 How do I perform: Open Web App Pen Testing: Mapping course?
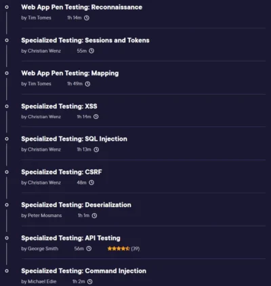70,73
